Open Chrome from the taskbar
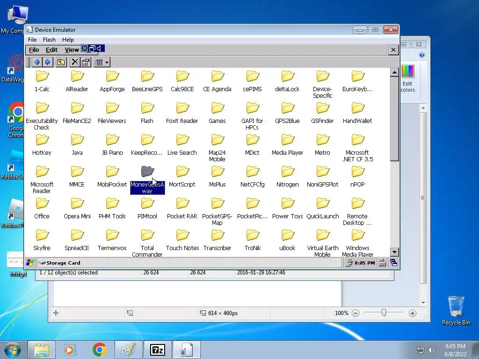479x359 pixels. pos(99,350)
